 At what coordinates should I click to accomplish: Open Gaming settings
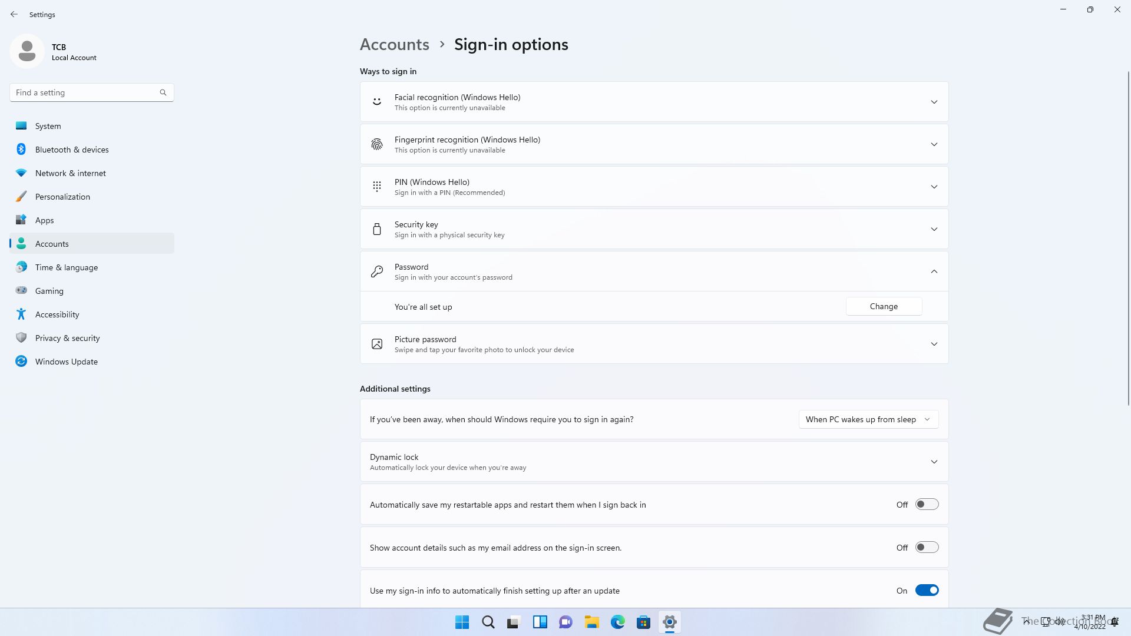point(92,291)
